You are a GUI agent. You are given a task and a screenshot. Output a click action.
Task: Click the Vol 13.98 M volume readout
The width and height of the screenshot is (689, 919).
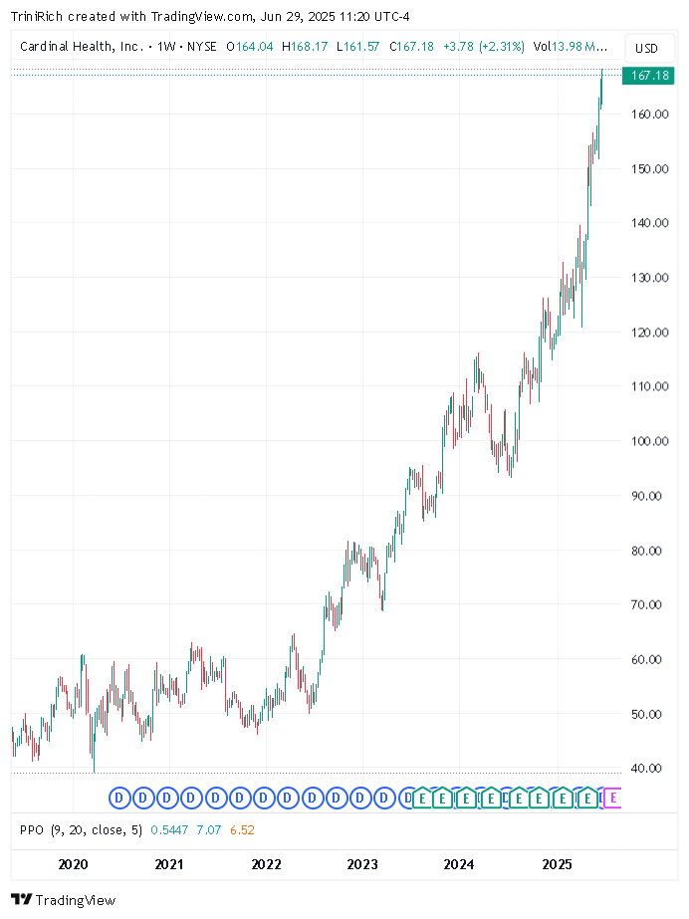(571, 47)
